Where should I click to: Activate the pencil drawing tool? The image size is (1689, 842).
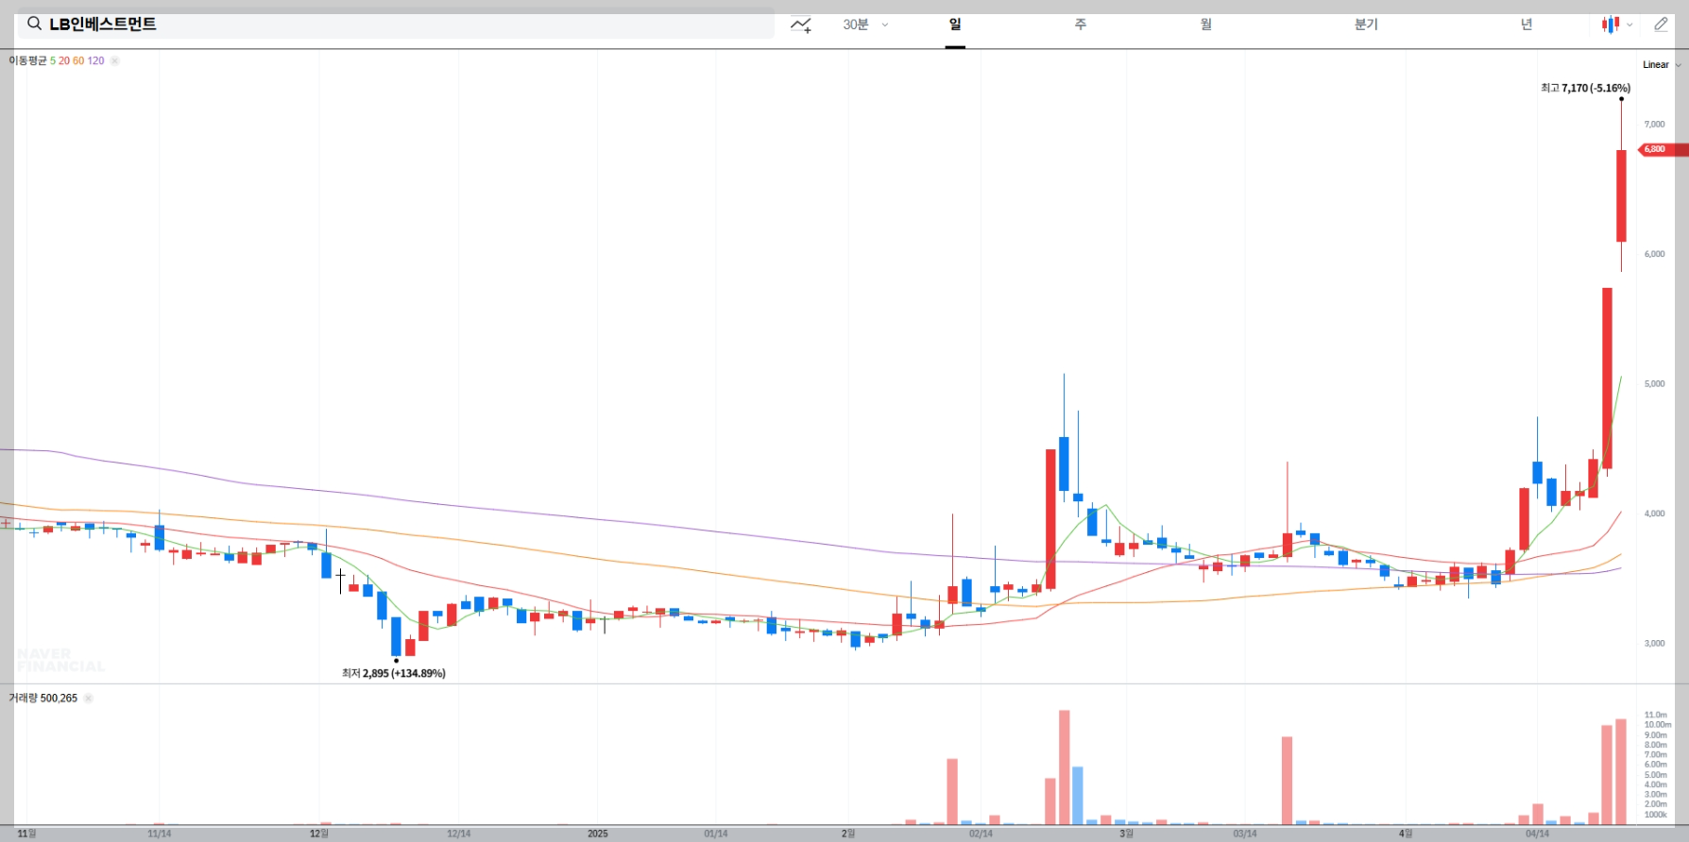[x=1661, y=25]
